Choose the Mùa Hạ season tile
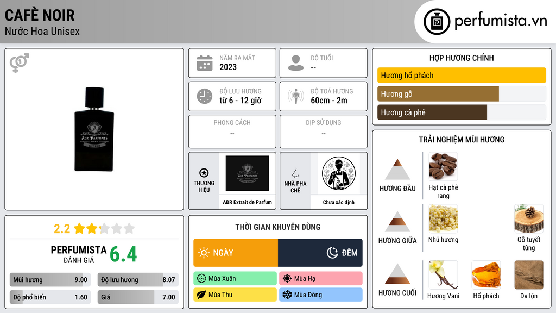This screenshot has height=313, width=556. click(321, 279)
